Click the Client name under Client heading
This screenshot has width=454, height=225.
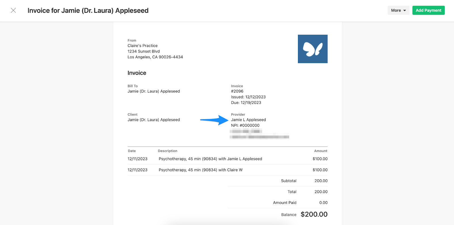pyautogui.click(x=154, y=120)
